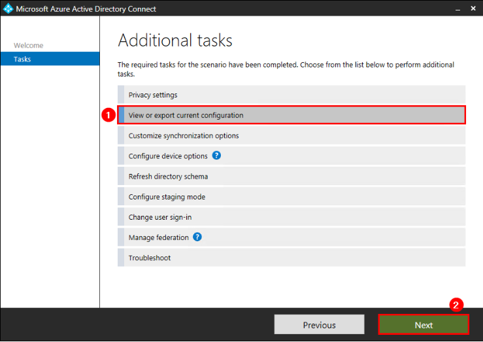This screenshot has width=483, height=342.
Task: Click the Previous button
Action: [319, 324]
